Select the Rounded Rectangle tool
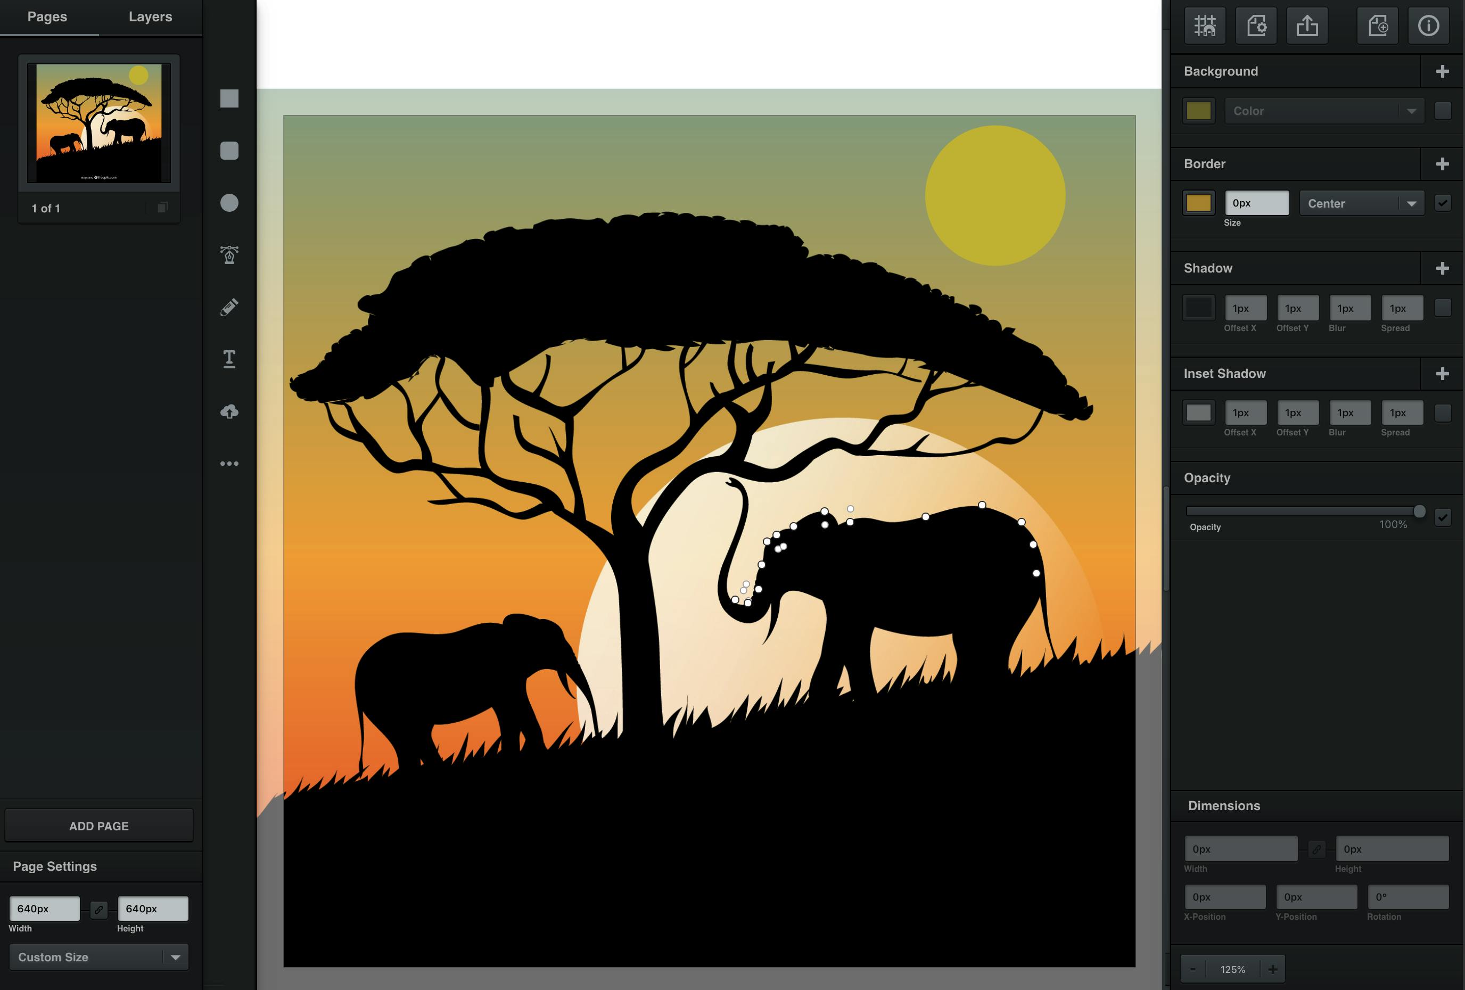This screenshot has height=990, width=1465. tap(229, 151)
